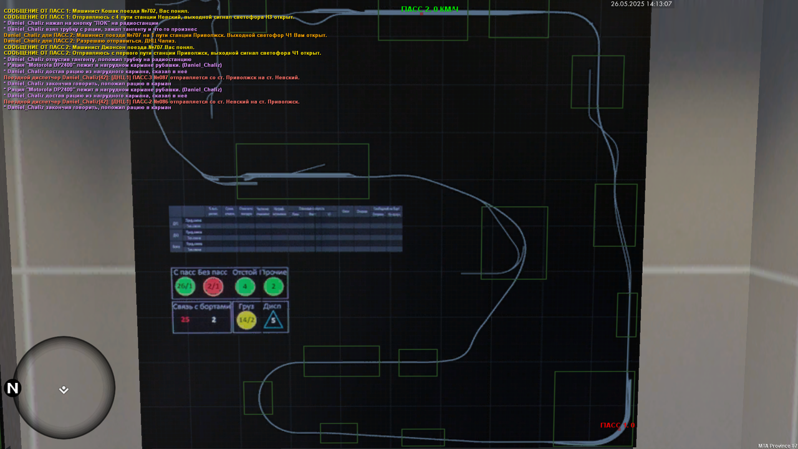Click the green "Прочие" indicator showing 2
798x449 pixels.
274,287
